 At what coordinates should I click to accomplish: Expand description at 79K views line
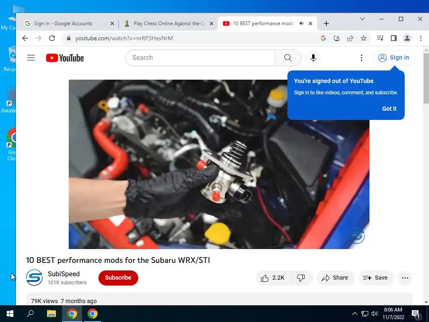pyautogui.click(x=64, y=301)
